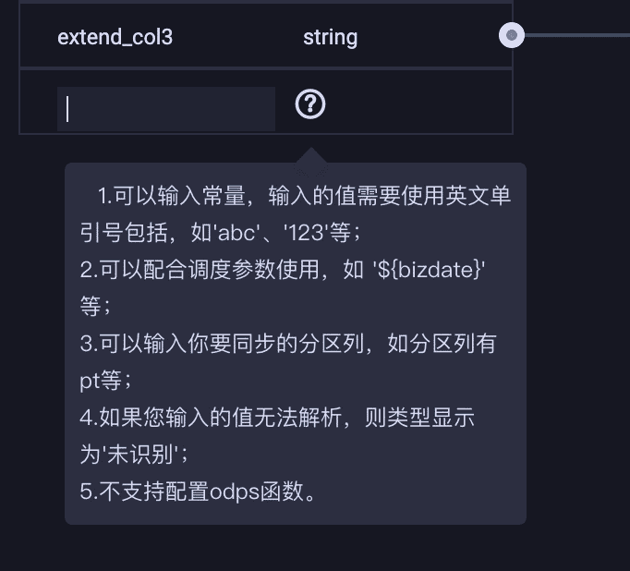This screenshot has height=571, width=630.
Task: Click tooltip line 3 about partition columns
Action: coord(288,344)
